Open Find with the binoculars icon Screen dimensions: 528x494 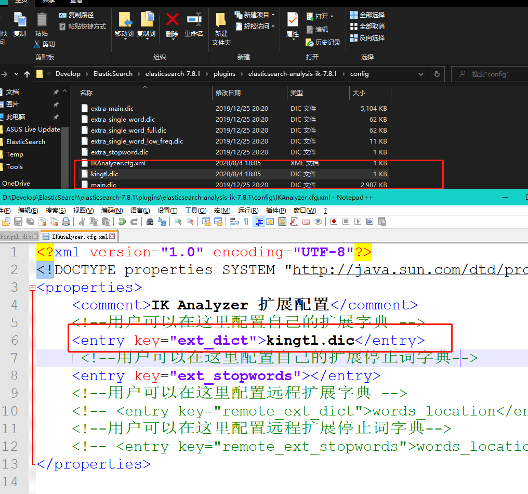pyautogui.click(x=150, y=222)
